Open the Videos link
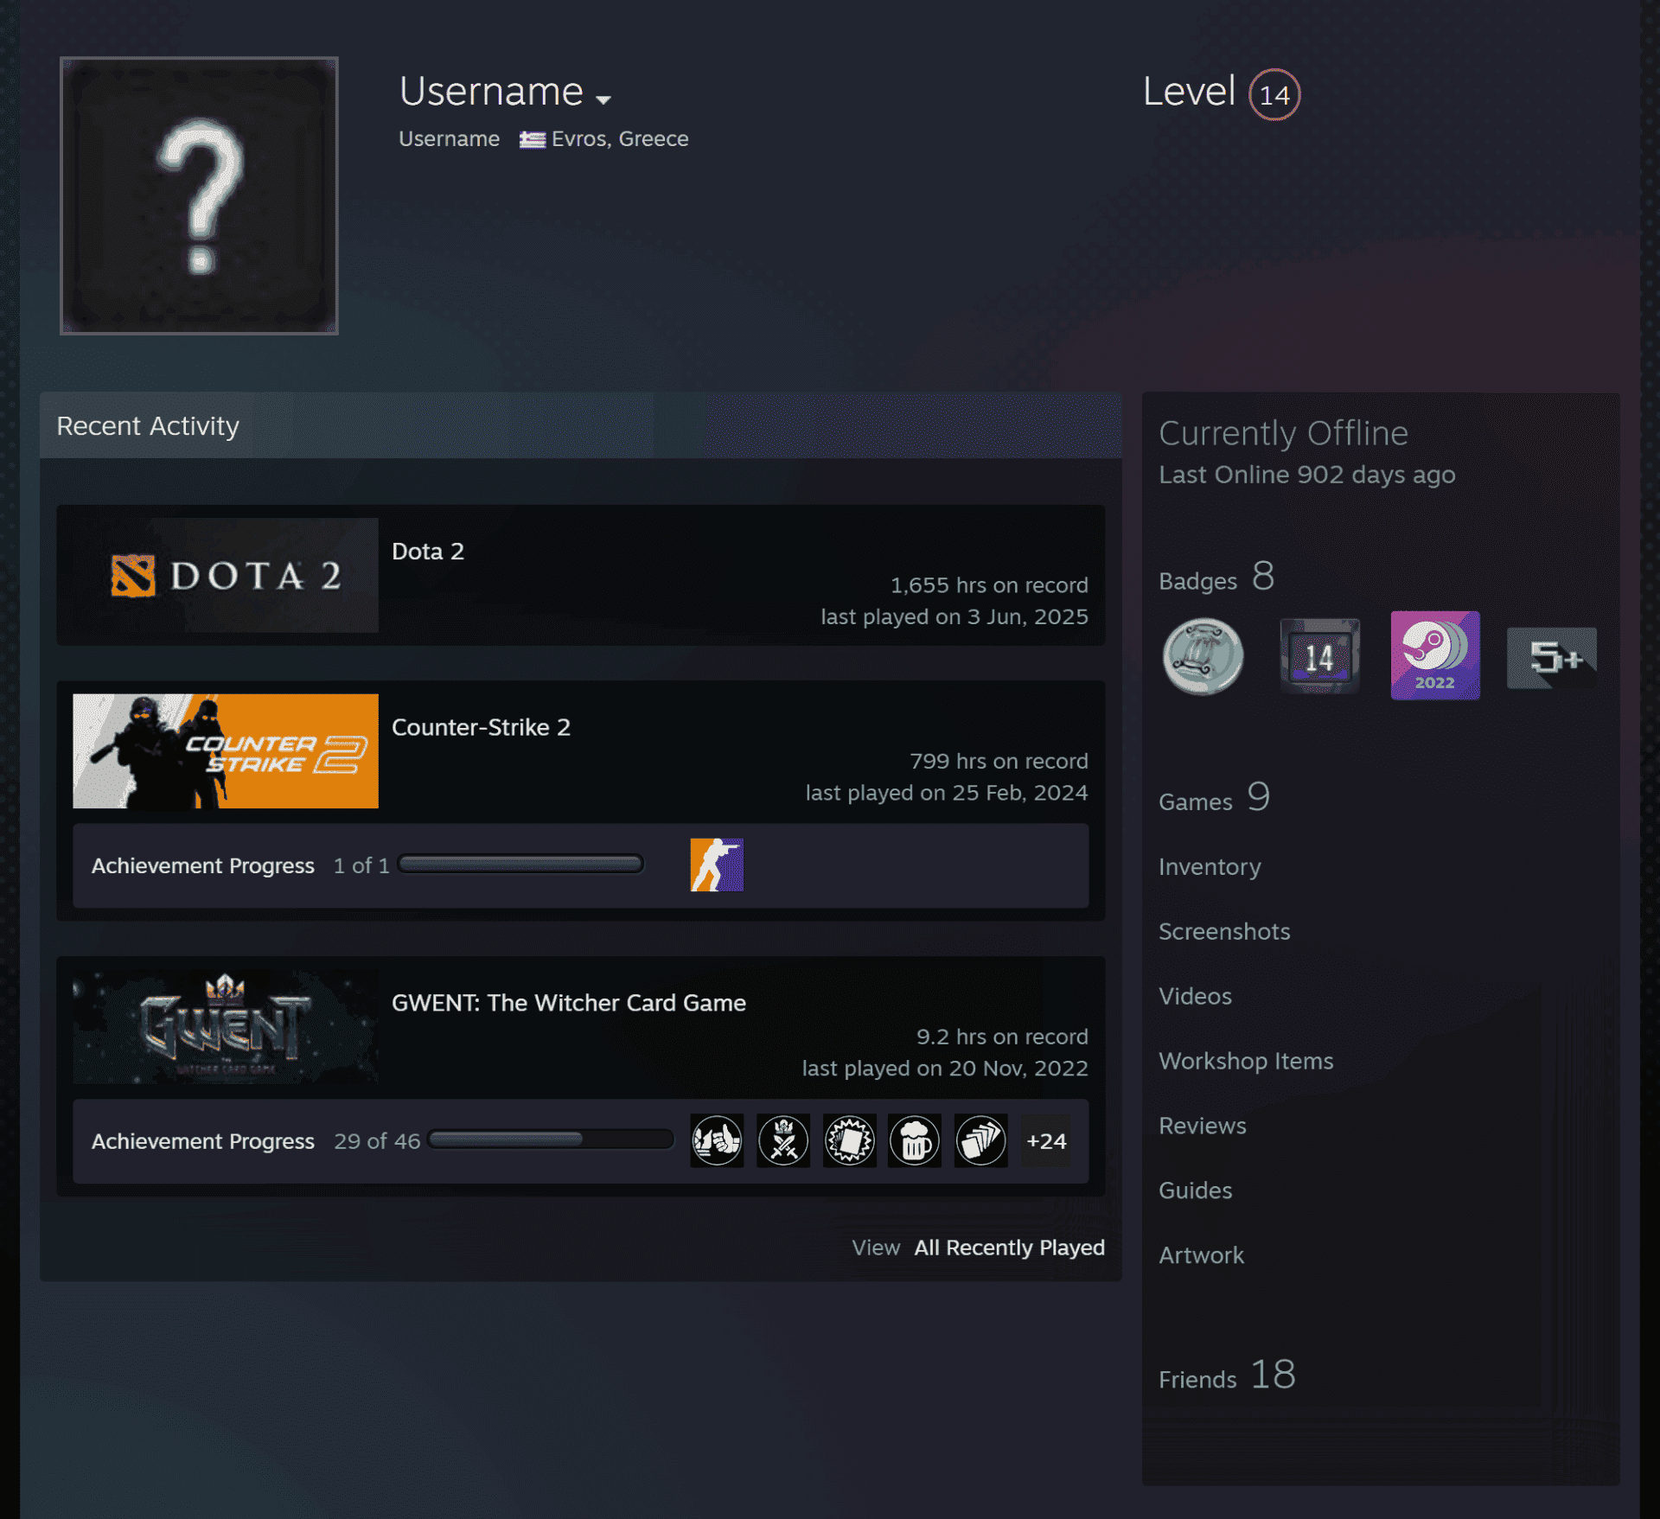 point(1195,996)
